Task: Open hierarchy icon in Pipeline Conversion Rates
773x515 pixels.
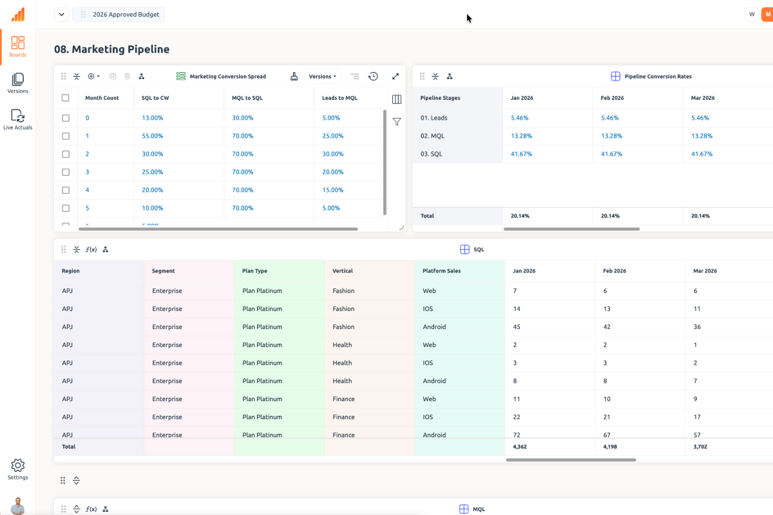Action: tap(449, 76)
